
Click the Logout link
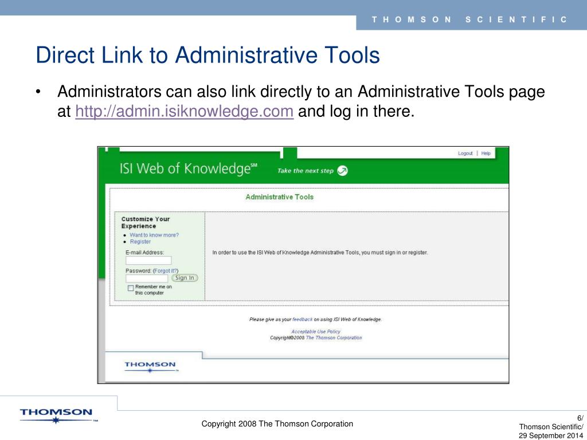coord(465,154)
